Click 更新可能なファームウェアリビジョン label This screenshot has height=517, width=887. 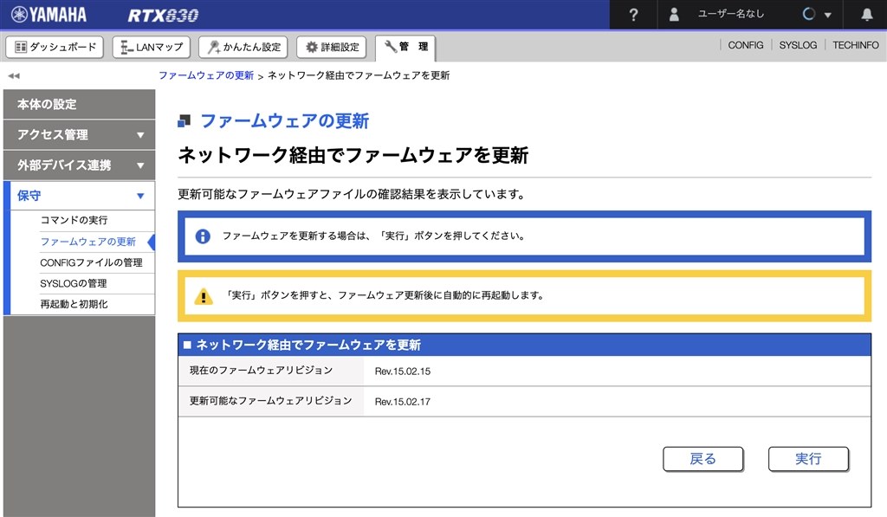(270, 401)
